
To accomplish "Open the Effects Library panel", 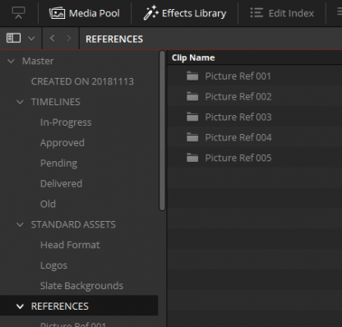I will [185, 13].
